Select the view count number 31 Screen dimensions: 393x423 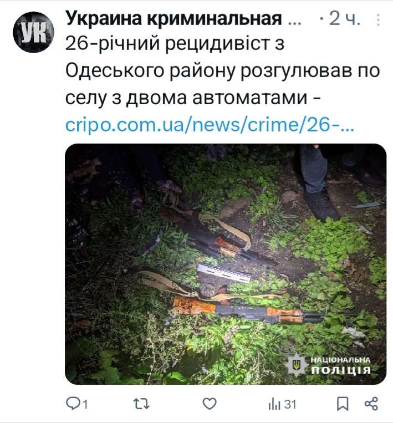coord(290,405)
